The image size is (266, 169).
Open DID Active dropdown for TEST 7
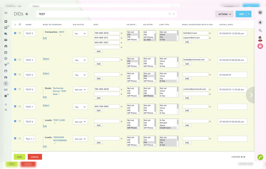[x=80, y=107]
